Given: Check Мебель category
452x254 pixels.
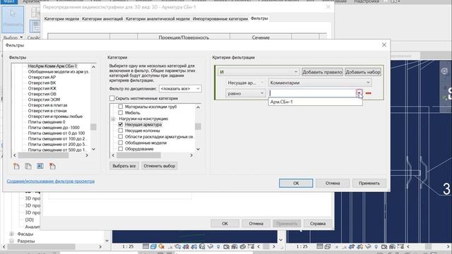Looking at the screenshot, I should (121, 113).
